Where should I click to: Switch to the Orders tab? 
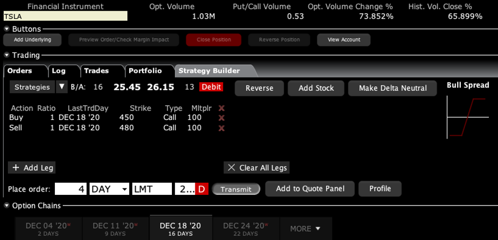coord(20,71)
